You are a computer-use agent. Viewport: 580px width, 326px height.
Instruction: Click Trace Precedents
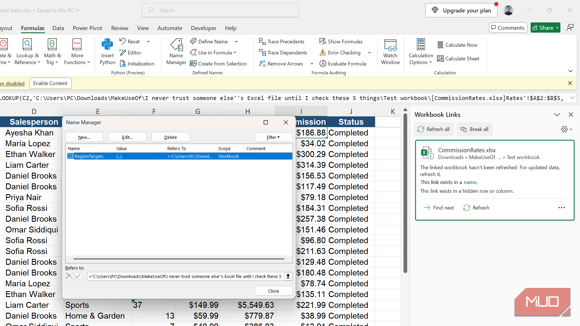[x=282, y=42]
